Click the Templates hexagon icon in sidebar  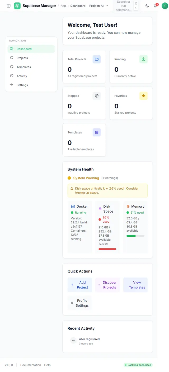click(x=12, y=67)
